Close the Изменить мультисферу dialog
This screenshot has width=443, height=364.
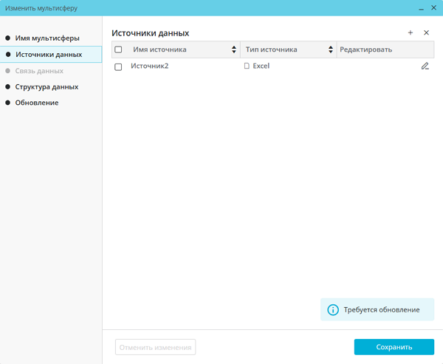point(433,8)
